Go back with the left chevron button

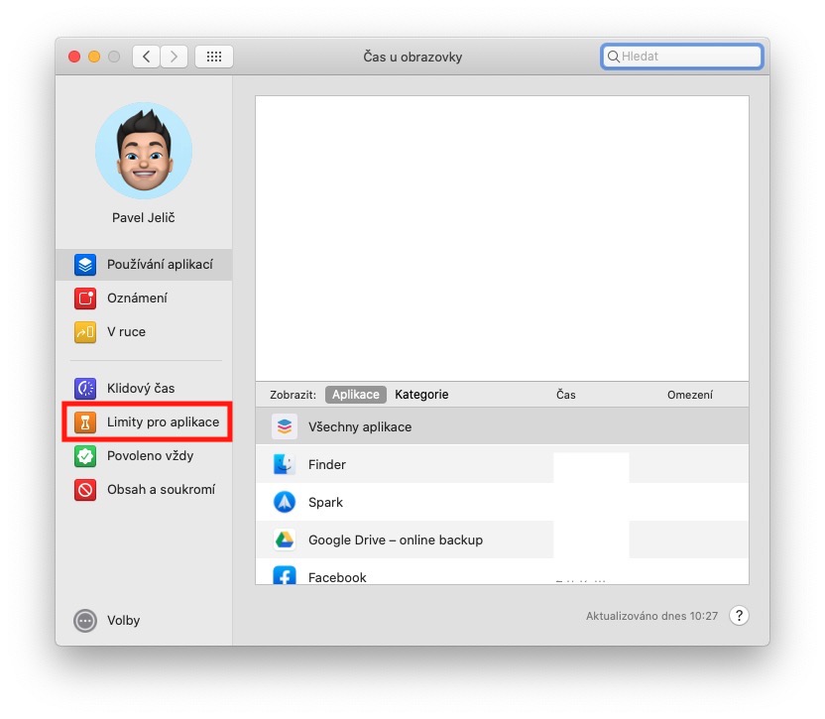coord(147,57)
